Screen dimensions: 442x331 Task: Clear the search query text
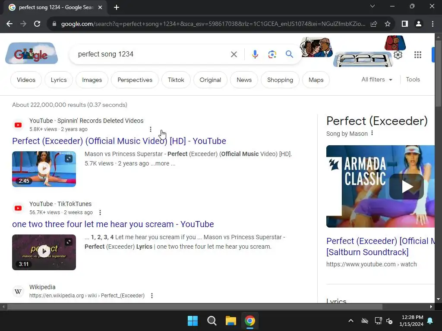click(x=234, y=54)
